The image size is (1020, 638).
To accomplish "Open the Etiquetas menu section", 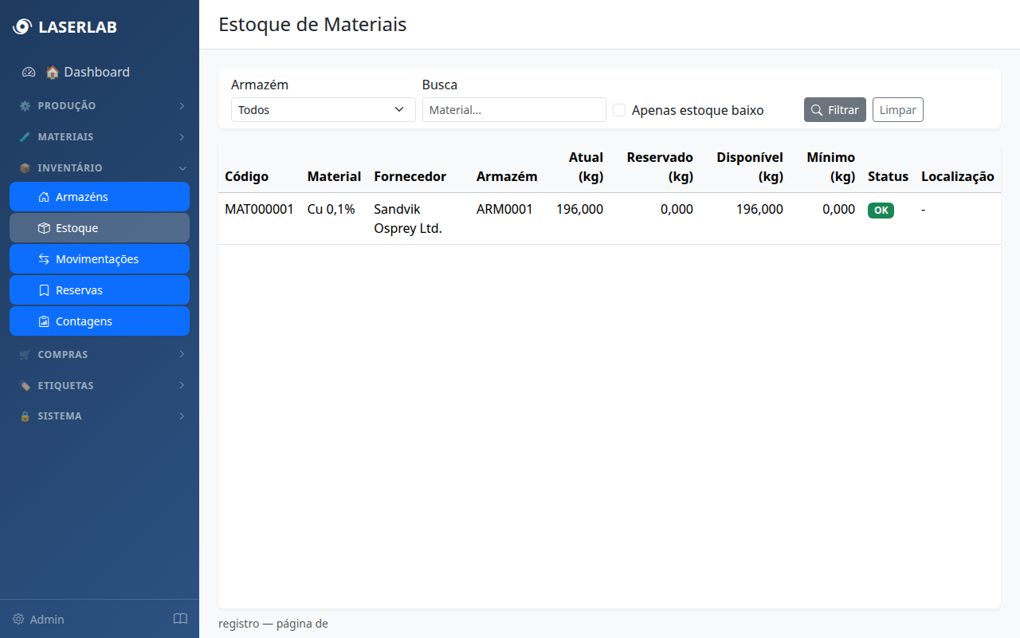I will click(100, 385).
